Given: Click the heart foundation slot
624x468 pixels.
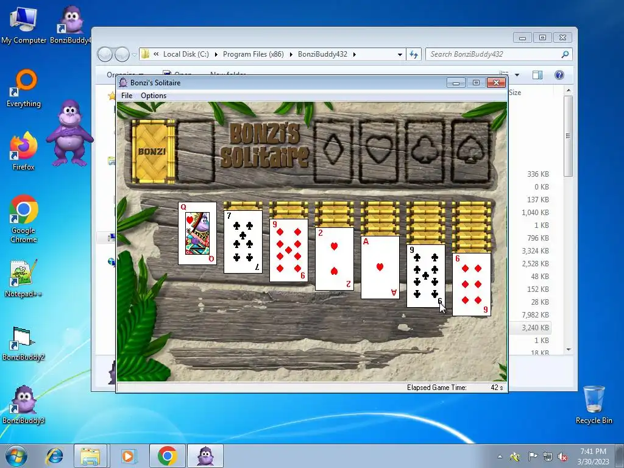Looking at the screenshot, I should pyautogui.click(x=379, y=152).
